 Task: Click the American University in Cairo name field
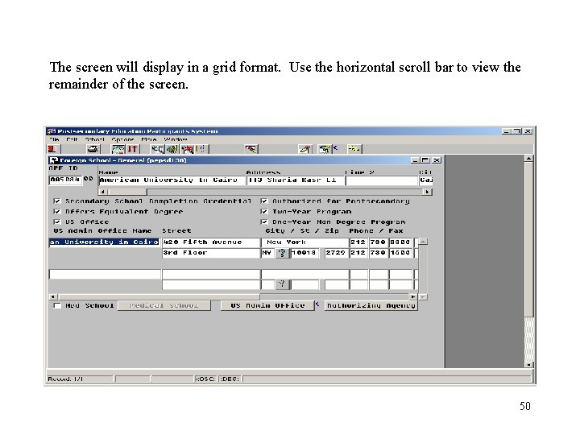172,180
